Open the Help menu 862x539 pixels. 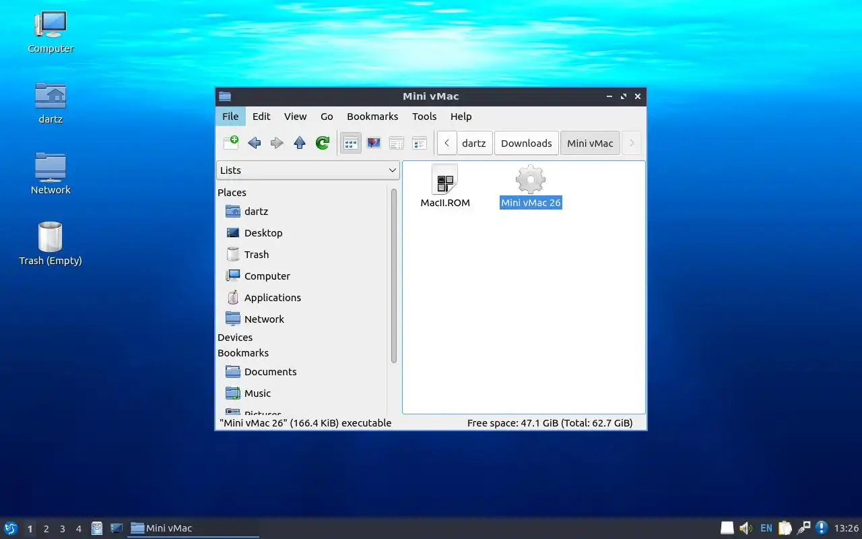[x=461, y=116]
